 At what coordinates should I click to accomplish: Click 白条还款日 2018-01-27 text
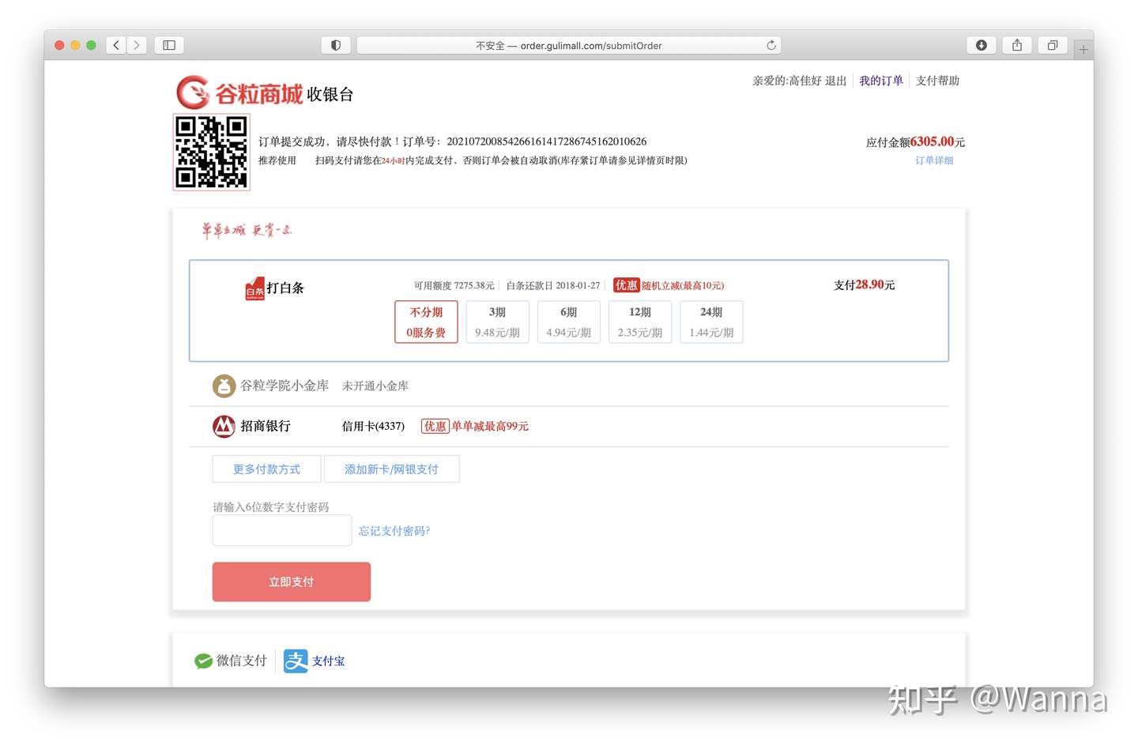[x=553, y=285]
